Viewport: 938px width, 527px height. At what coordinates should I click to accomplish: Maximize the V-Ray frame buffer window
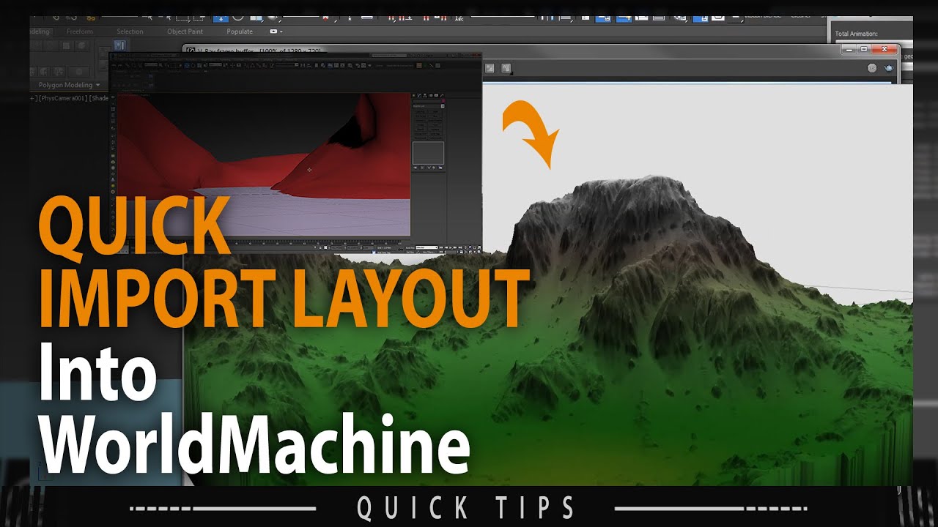coord(864,49)
